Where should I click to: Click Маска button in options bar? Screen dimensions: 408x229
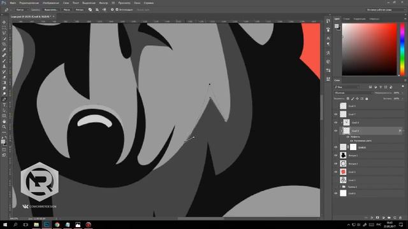pos(67,10)
